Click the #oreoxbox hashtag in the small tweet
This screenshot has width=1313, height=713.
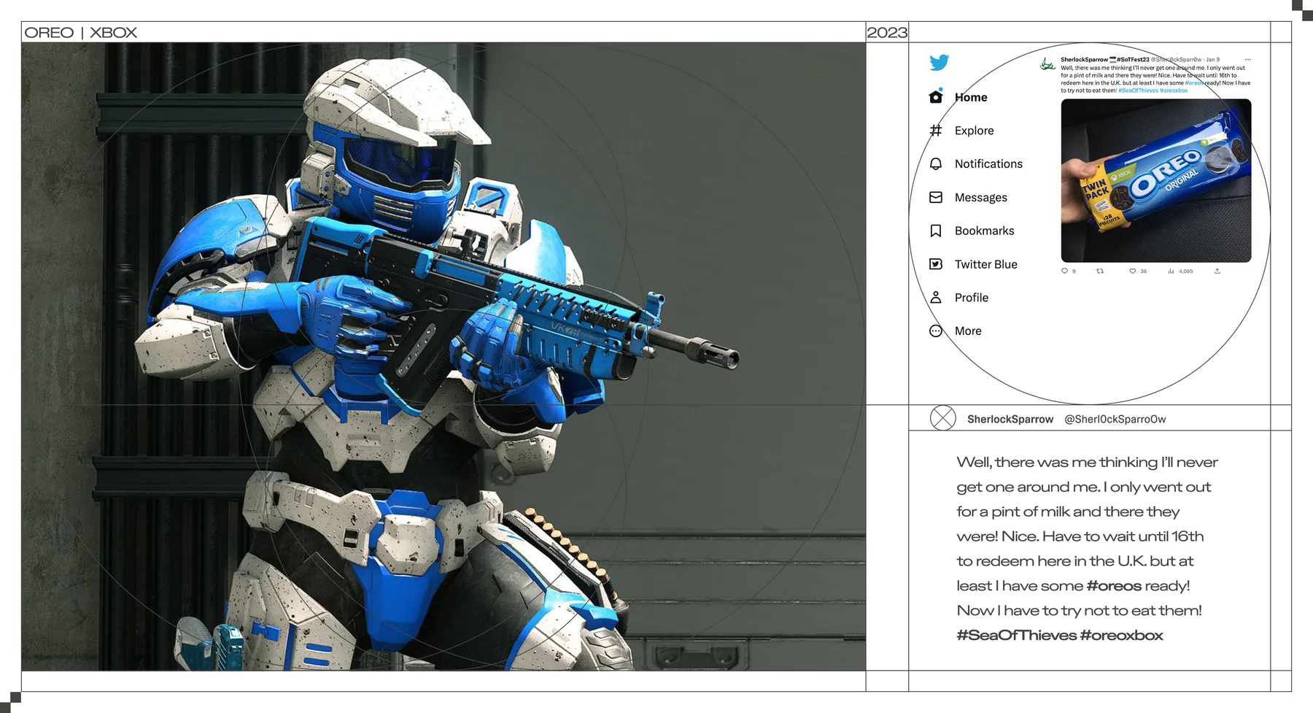[1174, 90]
